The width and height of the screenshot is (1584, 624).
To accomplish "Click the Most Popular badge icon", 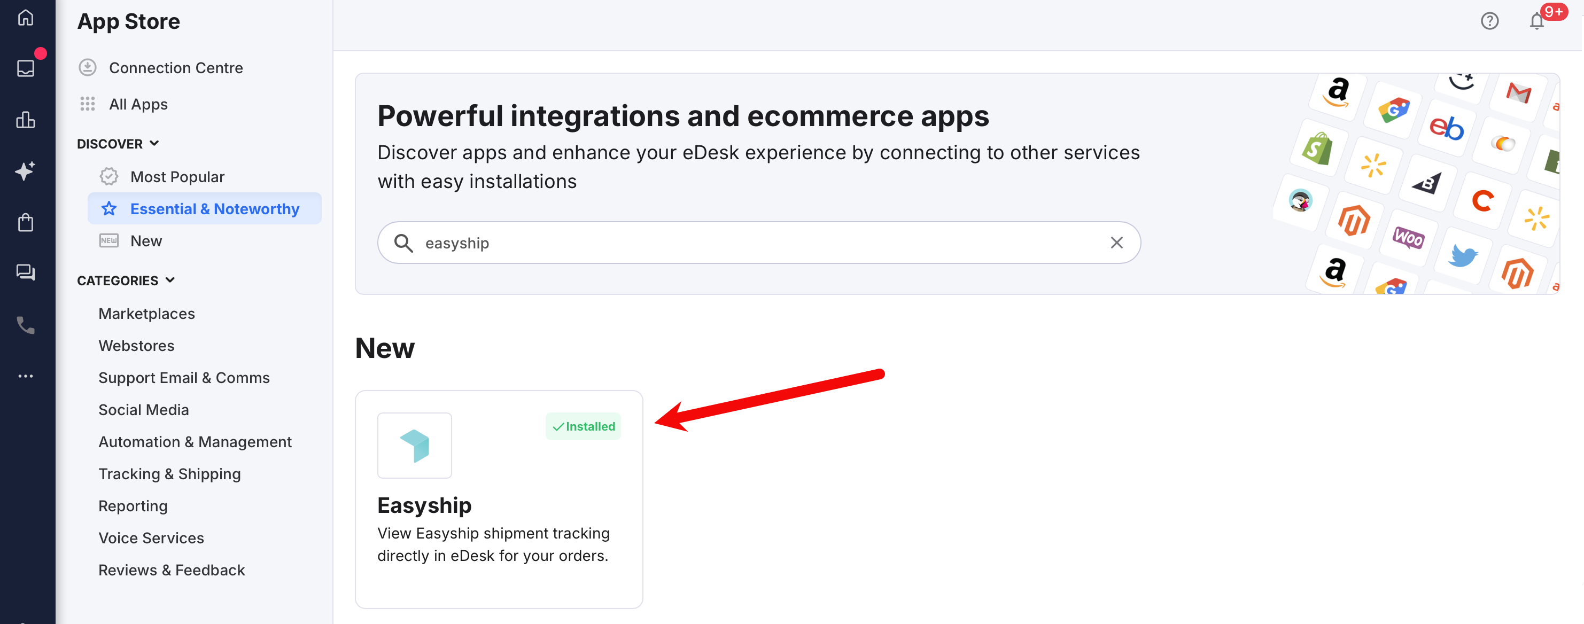I will coord(109,176).
